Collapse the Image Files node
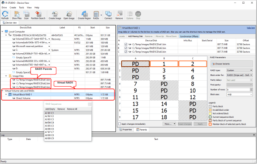Viewport: 257px width, 164px height. coord(6,76)
